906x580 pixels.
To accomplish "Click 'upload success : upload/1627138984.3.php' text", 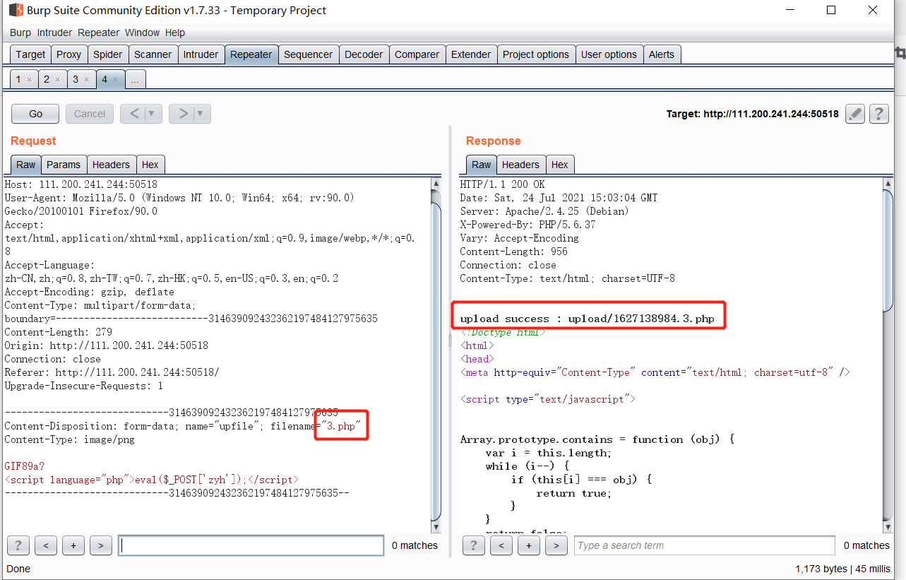I will tap(587, 319).
